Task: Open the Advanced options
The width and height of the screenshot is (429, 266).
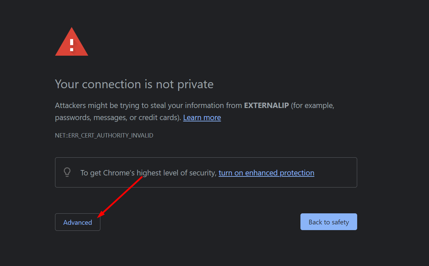Action: tap(78, 222)
